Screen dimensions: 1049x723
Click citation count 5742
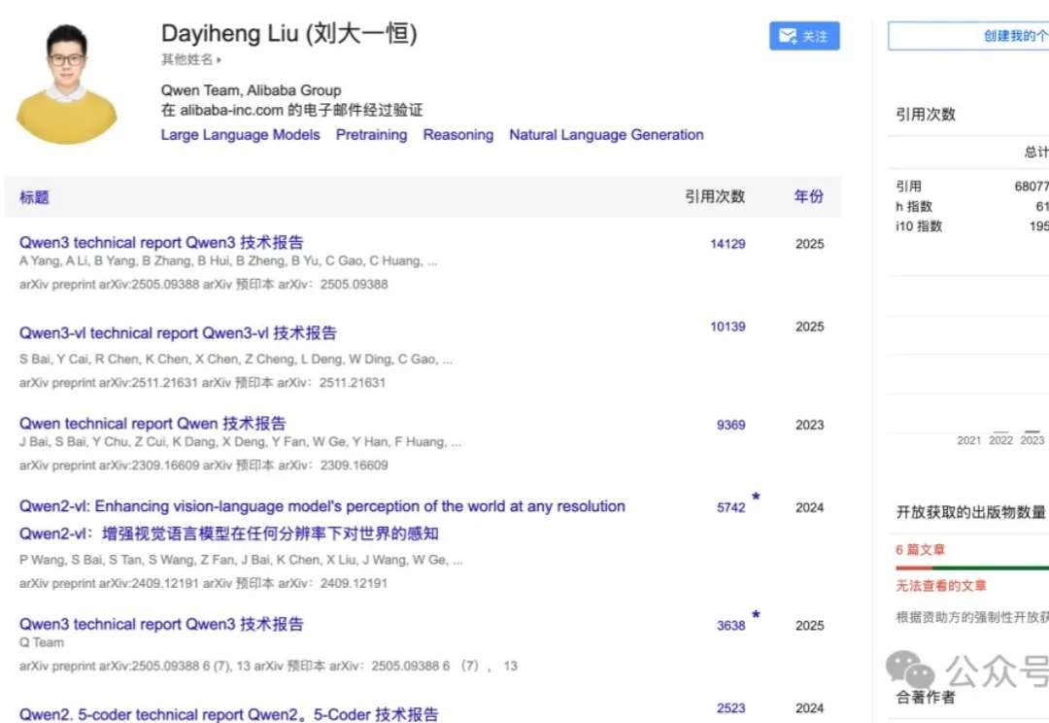[x=730, y=507]
